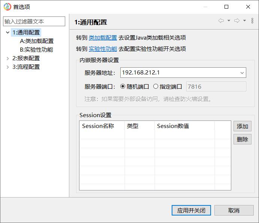Select B:实验性功能 tree item
Viewport: 259px width, 223px height.
pos(36,49)
